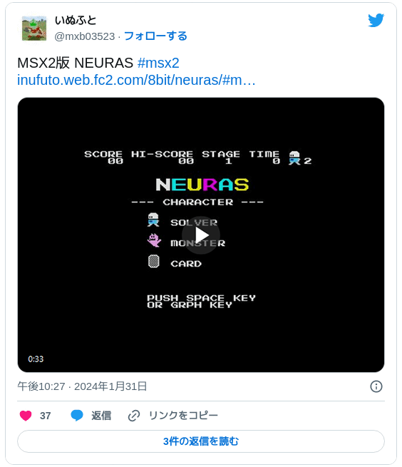Read the 3 replies button
This screenshot has height=467, width=402.
coord(201,441)
